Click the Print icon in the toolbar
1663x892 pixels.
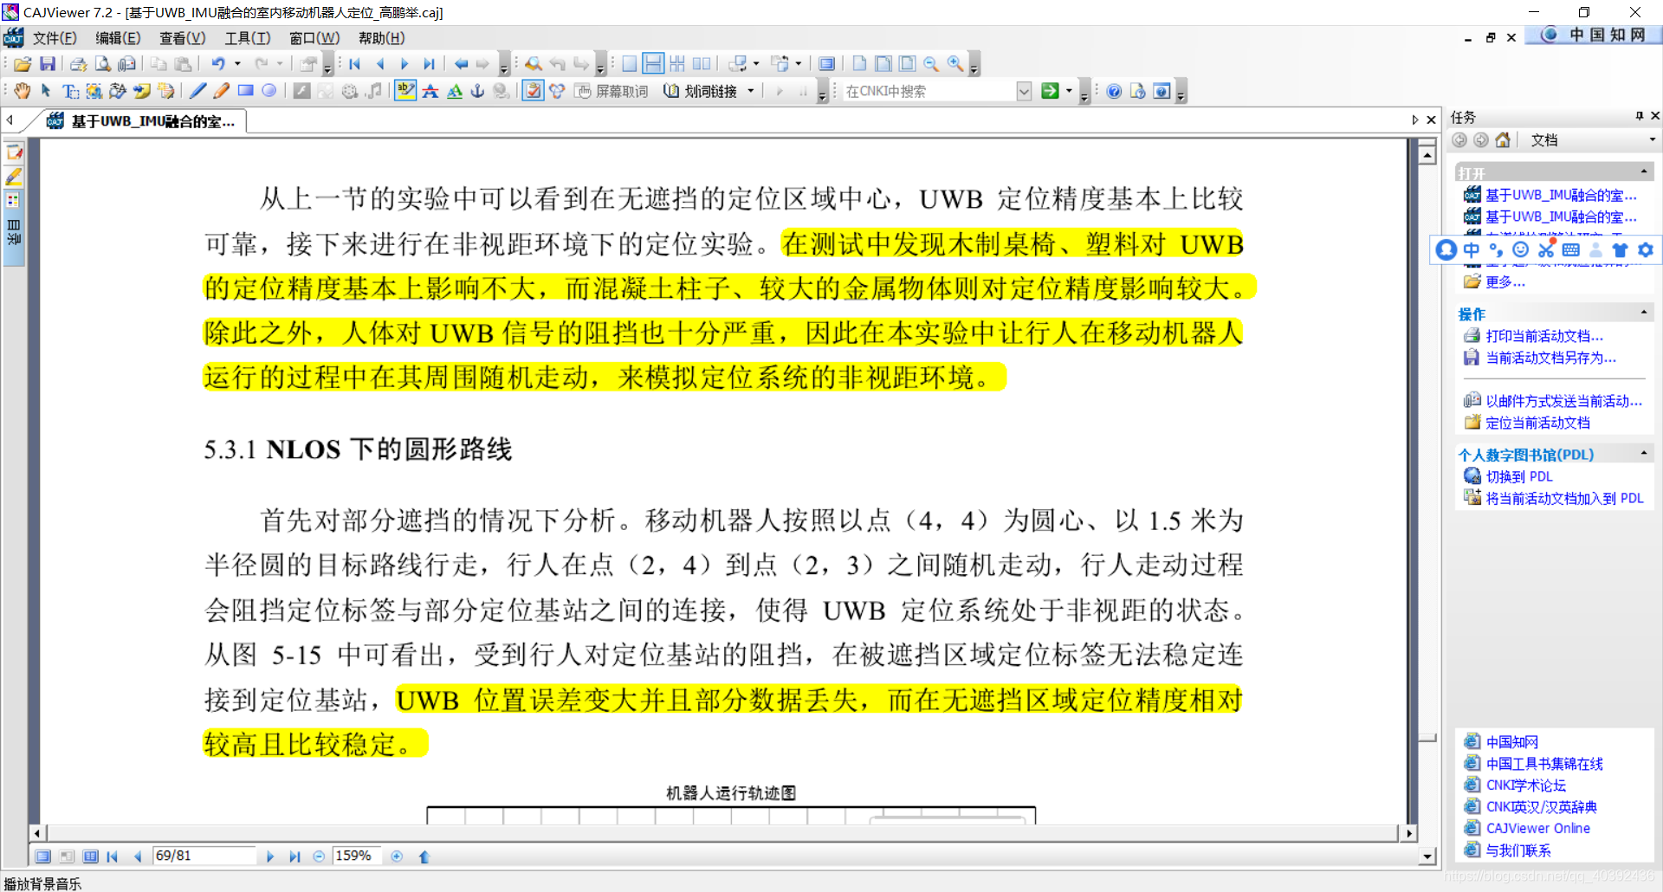[x=78, y=64]
